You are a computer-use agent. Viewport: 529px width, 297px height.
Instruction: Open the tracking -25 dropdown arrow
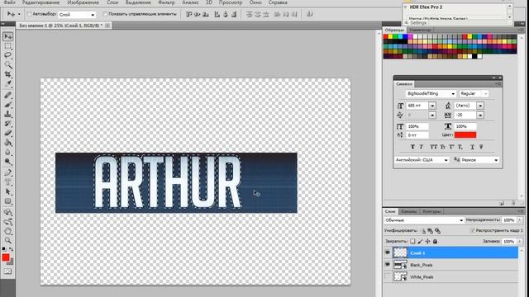pyautogui.click(x=480, y=115)
